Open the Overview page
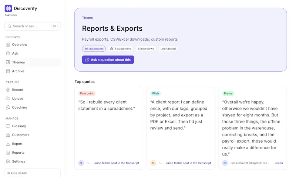 pos(33,44)
